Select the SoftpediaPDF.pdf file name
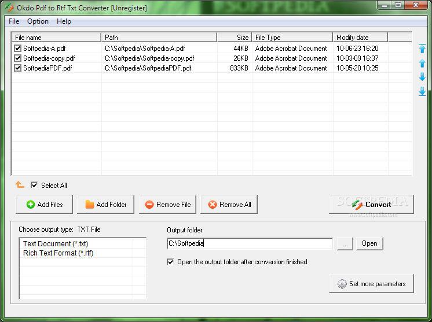Screen dimensions: 432x322 (x=47, y=68)
